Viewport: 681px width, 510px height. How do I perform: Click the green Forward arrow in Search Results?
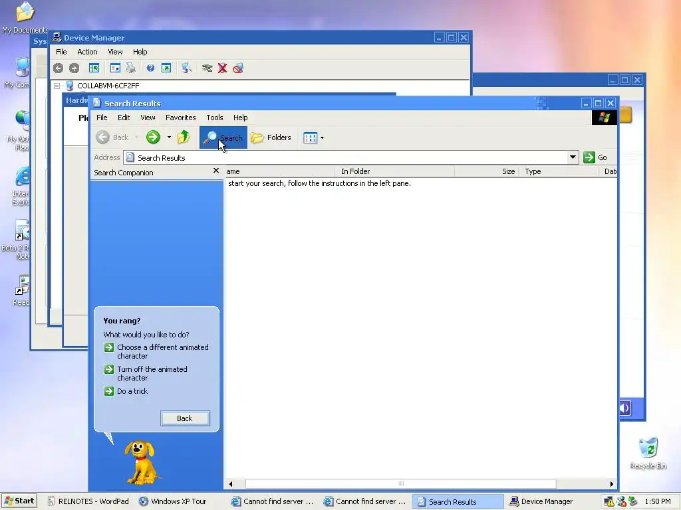click(153, 137)
